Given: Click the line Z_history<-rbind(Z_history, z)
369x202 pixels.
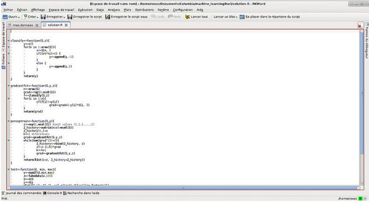Looking at the screenshot, I should click(60, 144).
